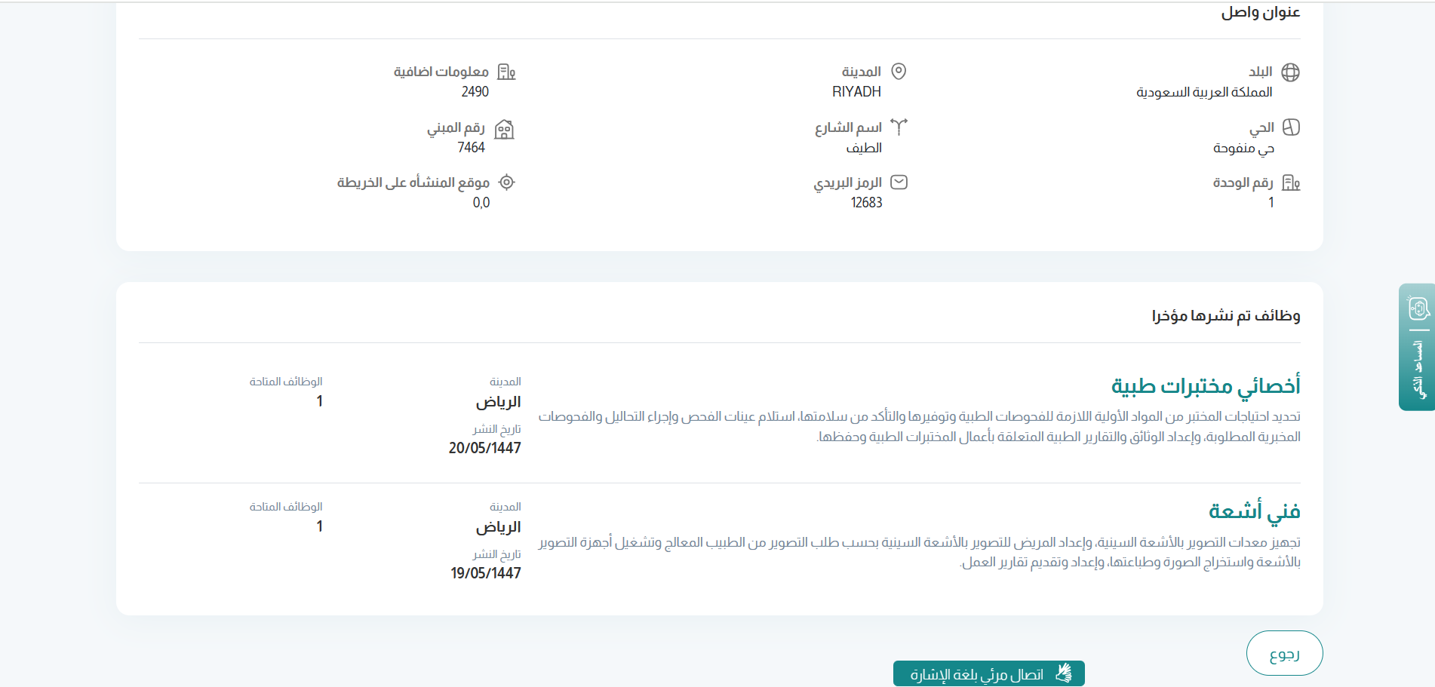Open the أخصائي مختبرات طبية job posting
Viewport: 1435px width, 687px height.
click(x=1205, y=386)
